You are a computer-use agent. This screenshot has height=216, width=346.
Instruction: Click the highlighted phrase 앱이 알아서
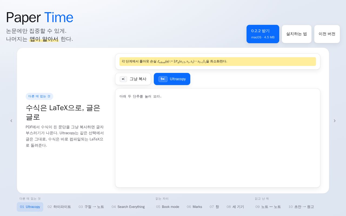pyautogui.click(x=44, y=39)
